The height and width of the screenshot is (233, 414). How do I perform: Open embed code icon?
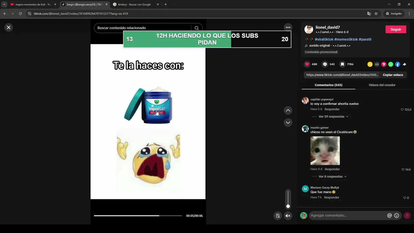377,64
